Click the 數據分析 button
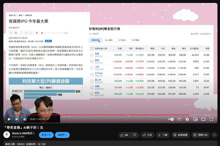Screen dimensions: 220x146 (x=46, y=135)
